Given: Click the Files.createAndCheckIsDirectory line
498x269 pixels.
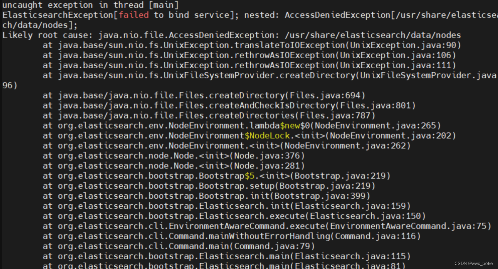Looking at the screenshot, I should pos(229,106).
